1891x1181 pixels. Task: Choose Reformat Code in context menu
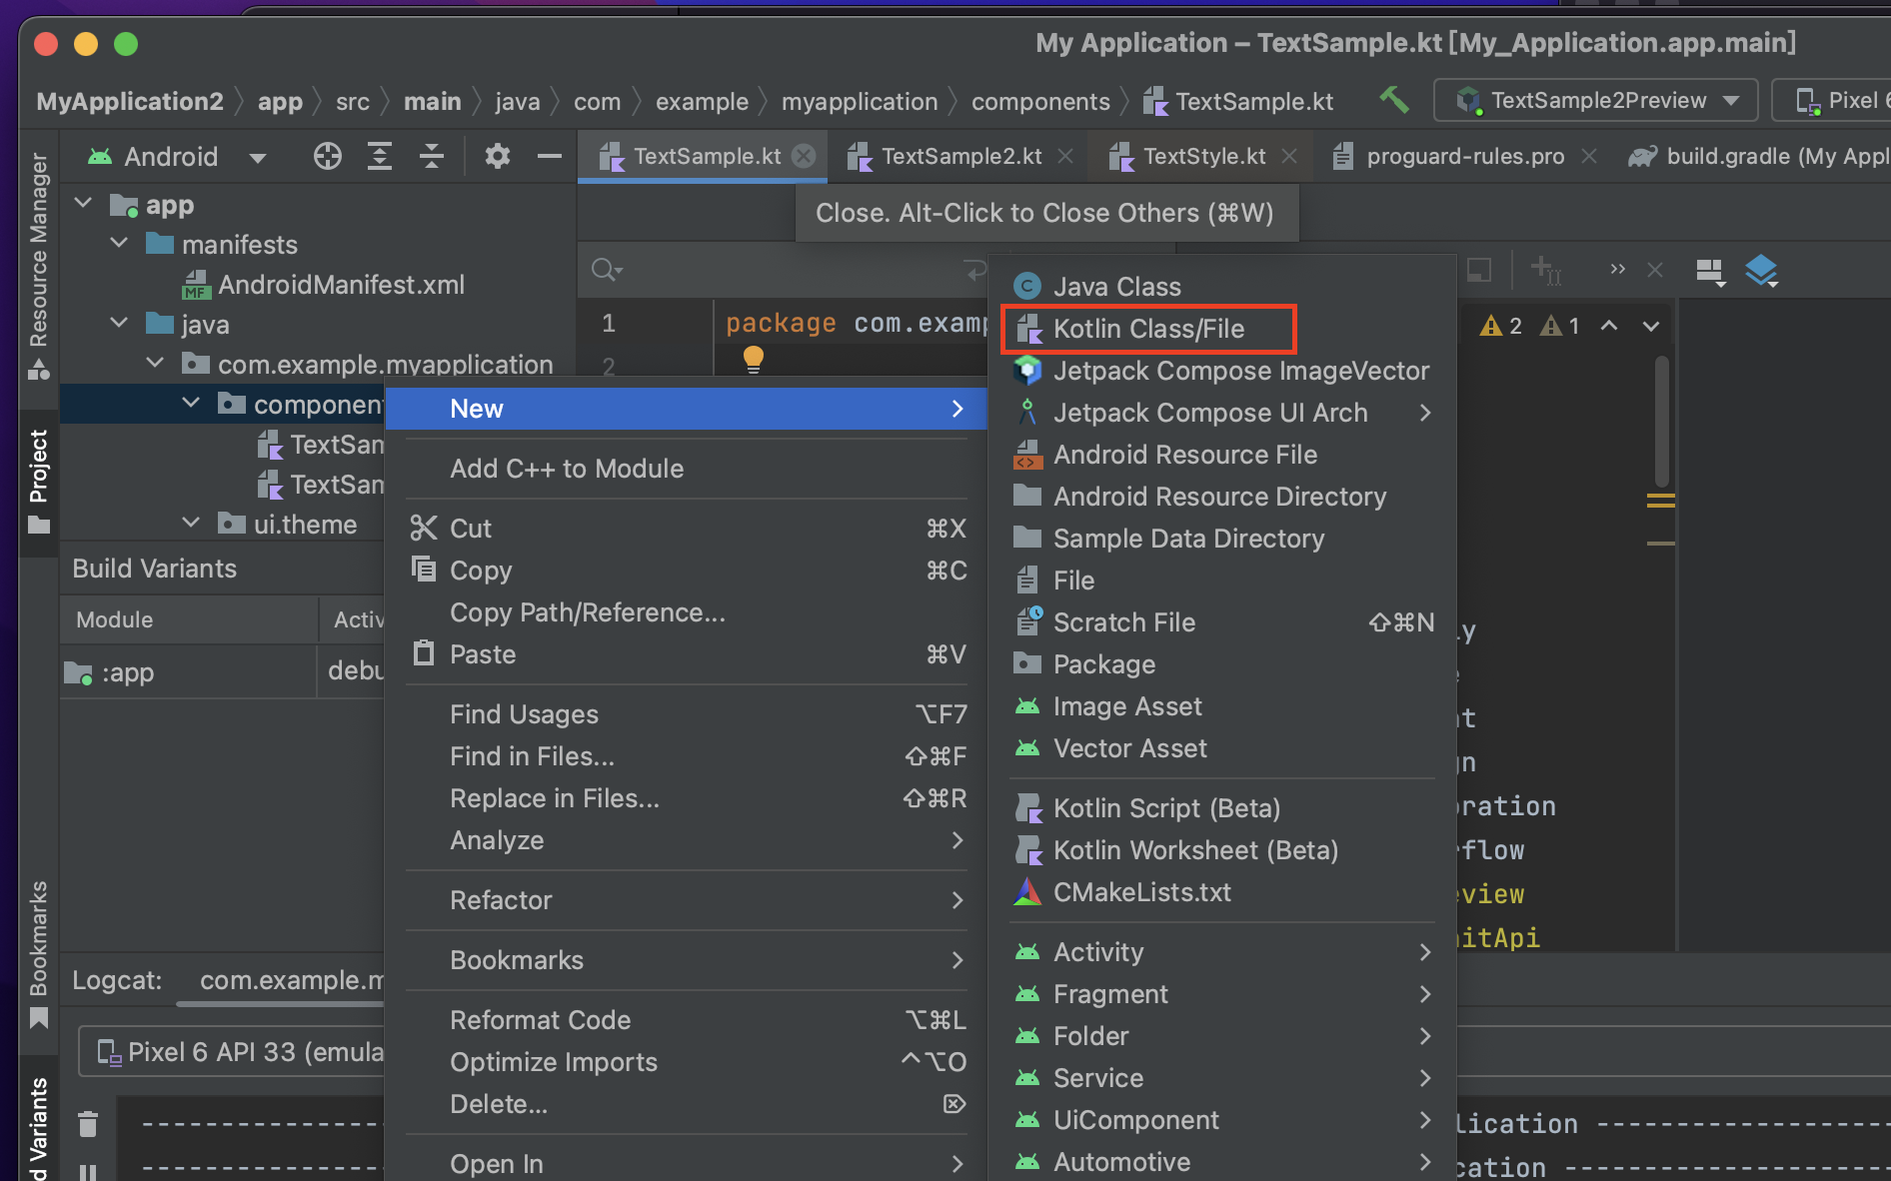coord(686,1020)
